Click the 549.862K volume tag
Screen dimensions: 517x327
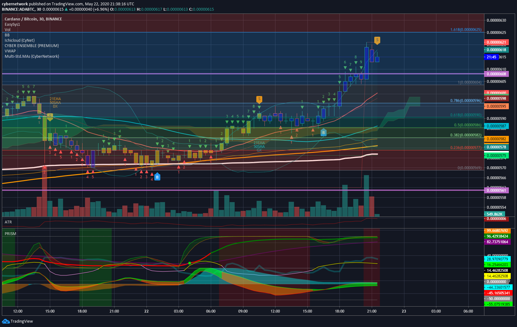click(495, 214)
